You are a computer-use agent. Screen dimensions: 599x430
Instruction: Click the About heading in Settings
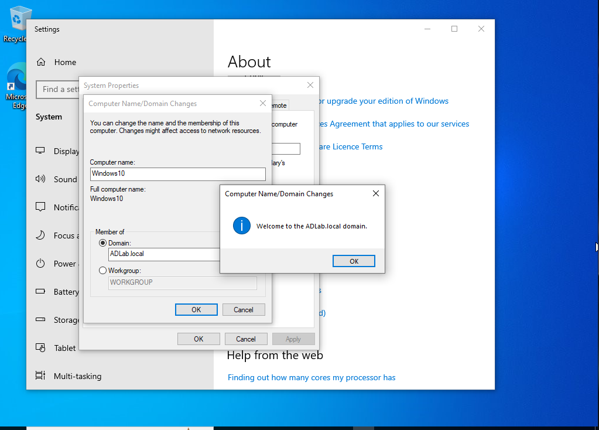tap(249, 62)
